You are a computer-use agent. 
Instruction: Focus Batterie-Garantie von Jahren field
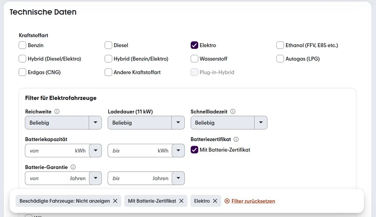tap(57, 178)
